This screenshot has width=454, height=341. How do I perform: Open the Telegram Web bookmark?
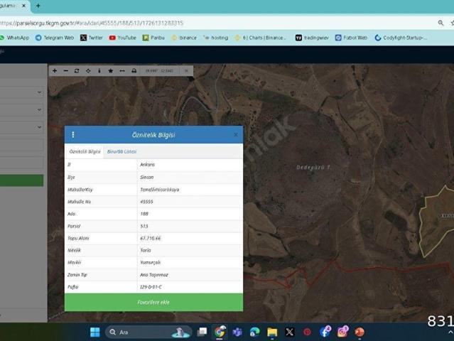(55, 38)
